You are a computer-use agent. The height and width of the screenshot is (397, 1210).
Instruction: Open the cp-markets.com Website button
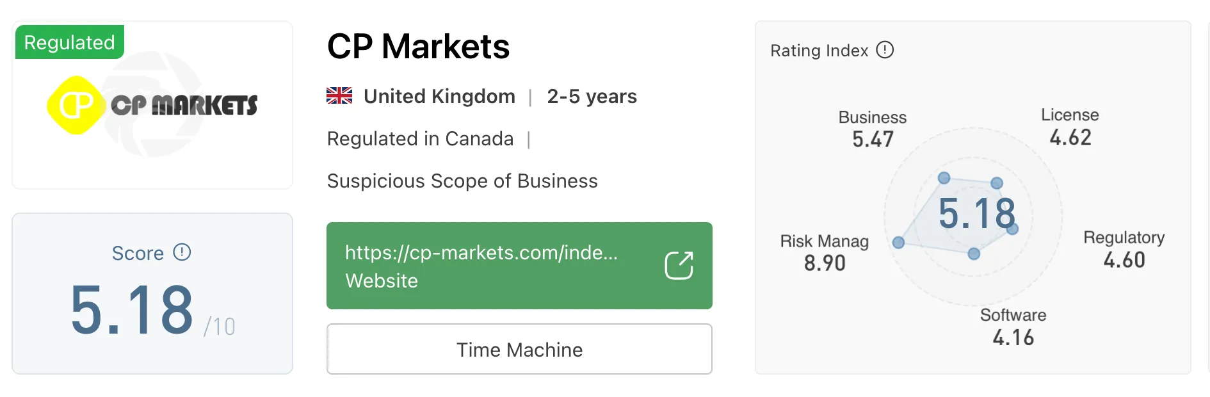519,266
